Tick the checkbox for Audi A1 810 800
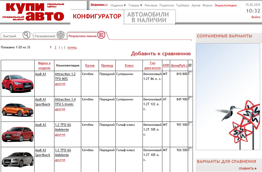The width and height of the screenshot is (262, 172). pyautogui.click(x=190, y=73)
